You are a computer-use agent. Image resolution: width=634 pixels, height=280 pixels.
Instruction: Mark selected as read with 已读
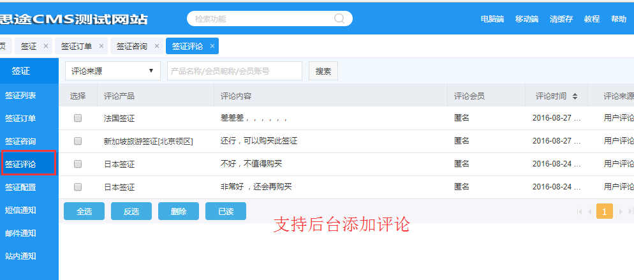click(225, 212)
